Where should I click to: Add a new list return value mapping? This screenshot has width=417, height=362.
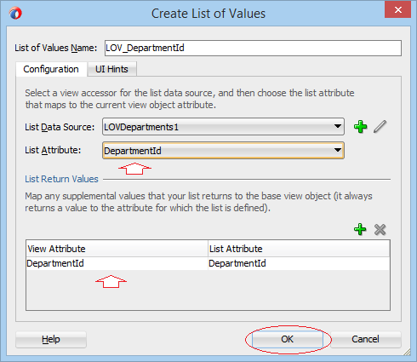pos(360,229)
